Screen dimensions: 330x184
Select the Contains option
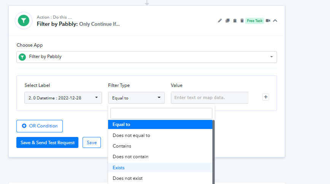point(160,146)
